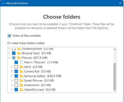Check the ASUS folder checkbox
The image size is (124, 102).
pos(16,67)
